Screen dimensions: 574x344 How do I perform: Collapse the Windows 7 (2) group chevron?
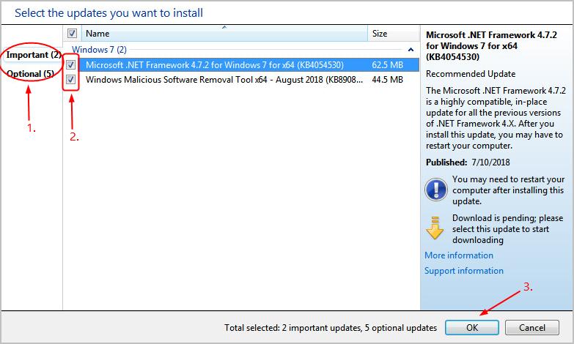[x=409, y=50]
